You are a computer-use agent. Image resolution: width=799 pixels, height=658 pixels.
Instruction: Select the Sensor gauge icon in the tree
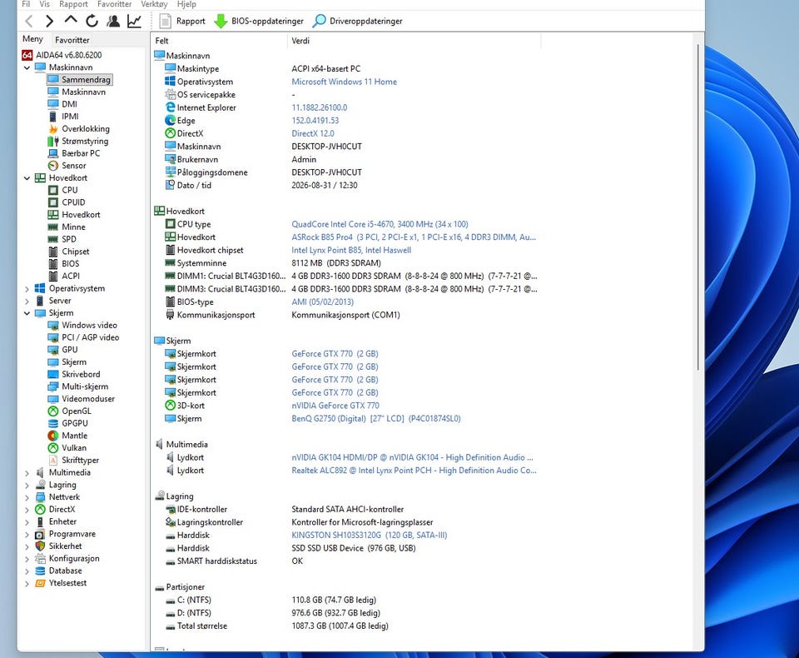point(53,165)
